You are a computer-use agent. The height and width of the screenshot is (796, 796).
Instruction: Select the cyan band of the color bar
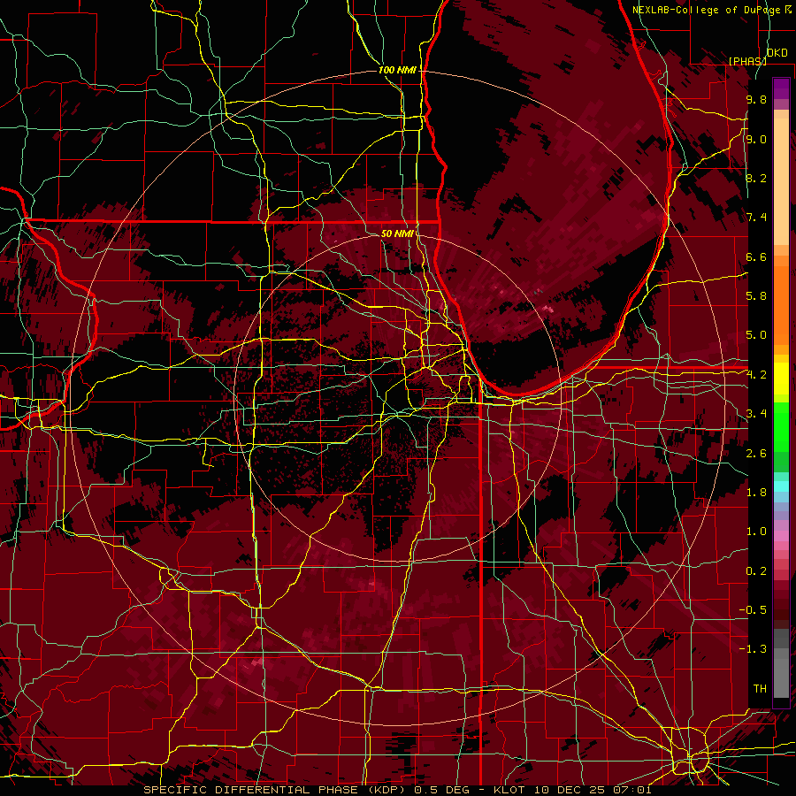click(781, 486)
